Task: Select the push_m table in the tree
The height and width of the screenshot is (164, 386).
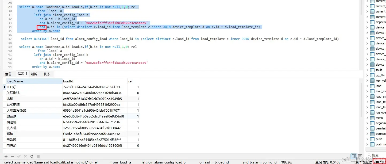Action: coord(380,144)
